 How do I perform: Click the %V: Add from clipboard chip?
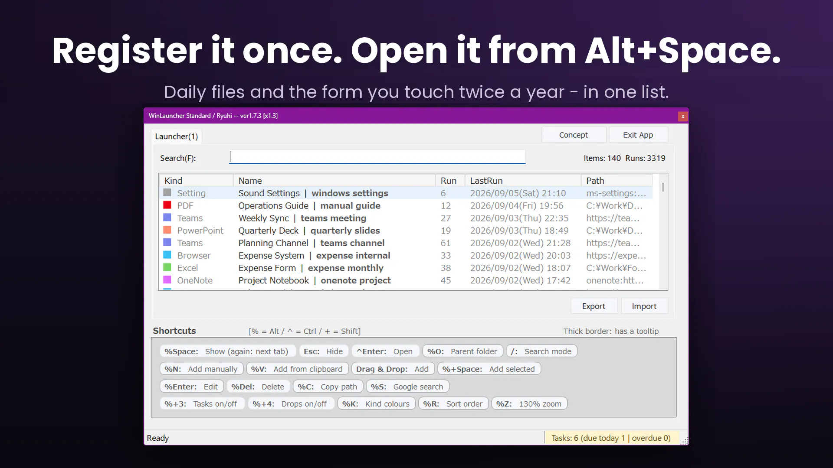point(297,369)
